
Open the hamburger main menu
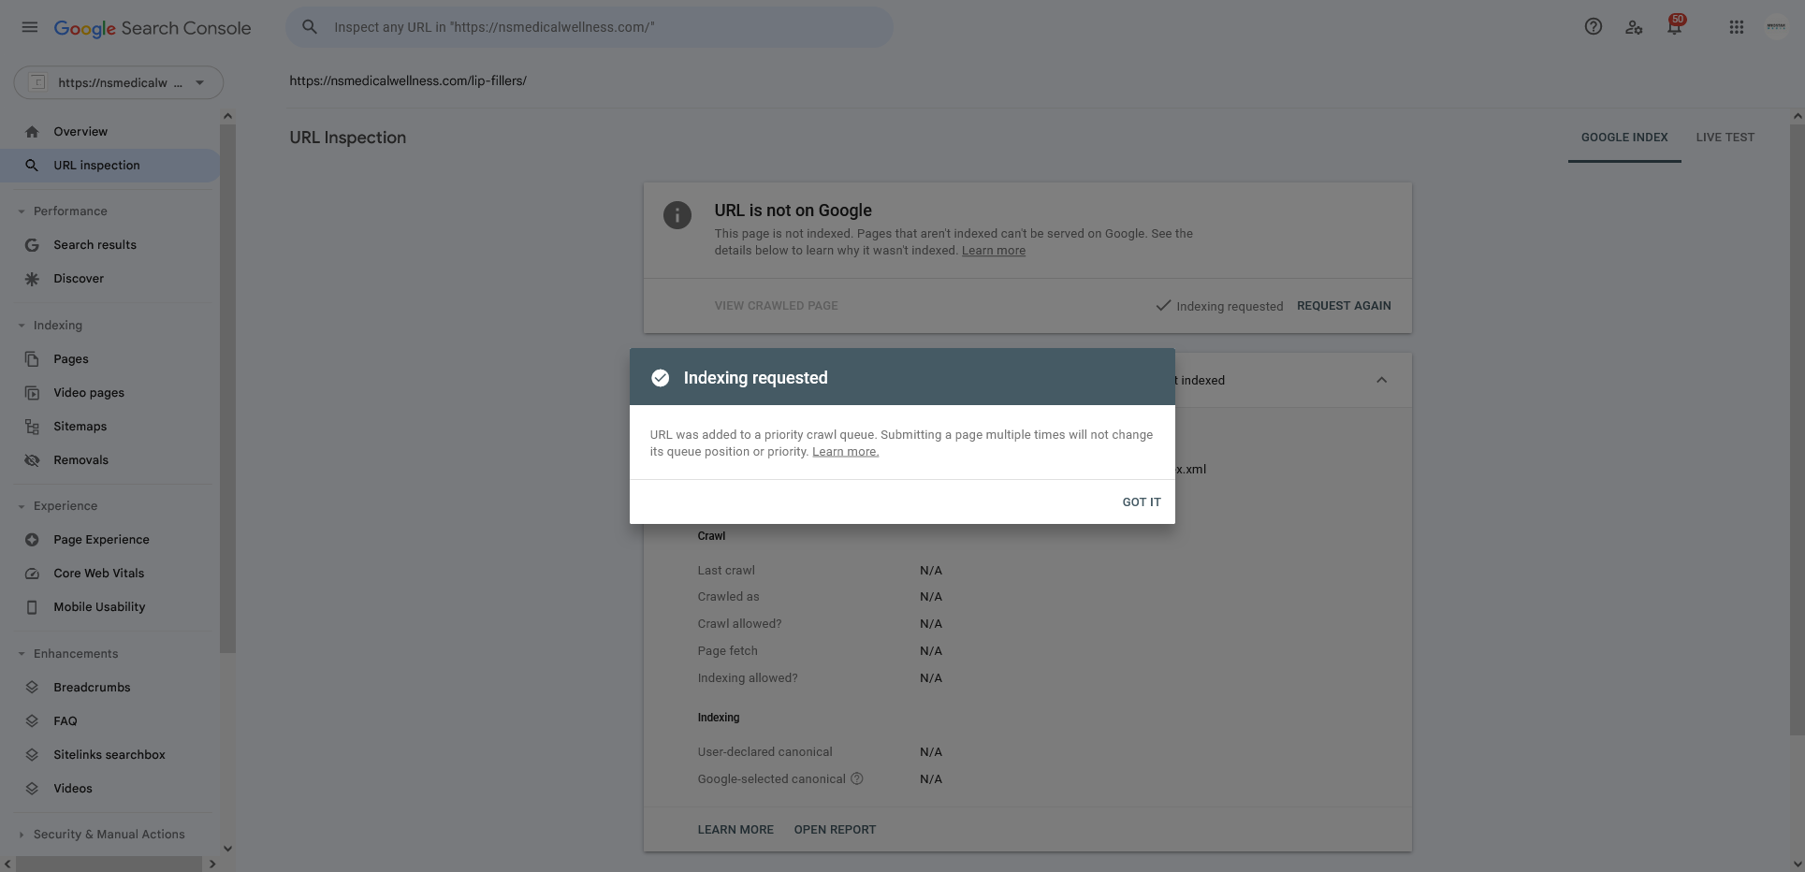click(30, 27)
